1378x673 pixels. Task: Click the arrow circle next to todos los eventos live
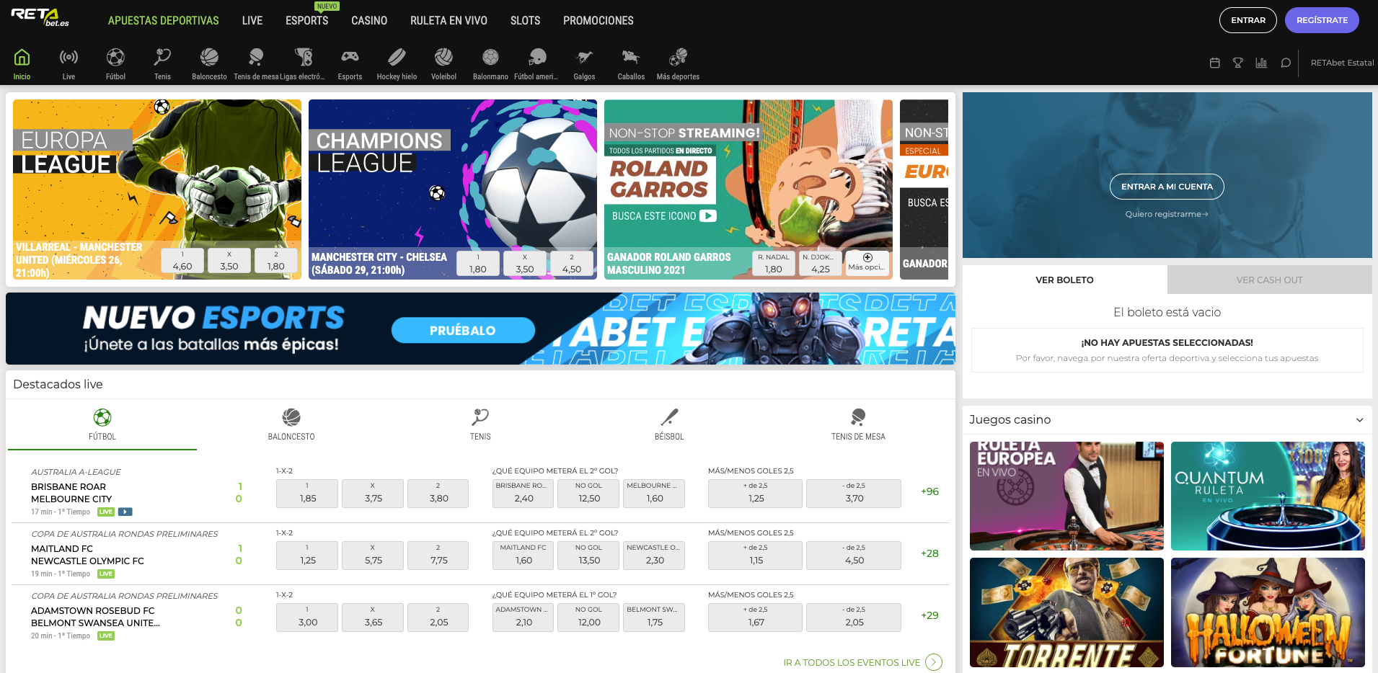(x=934, y=662)
